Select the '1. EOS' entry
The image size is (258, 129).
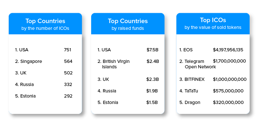tap(186, 50)
